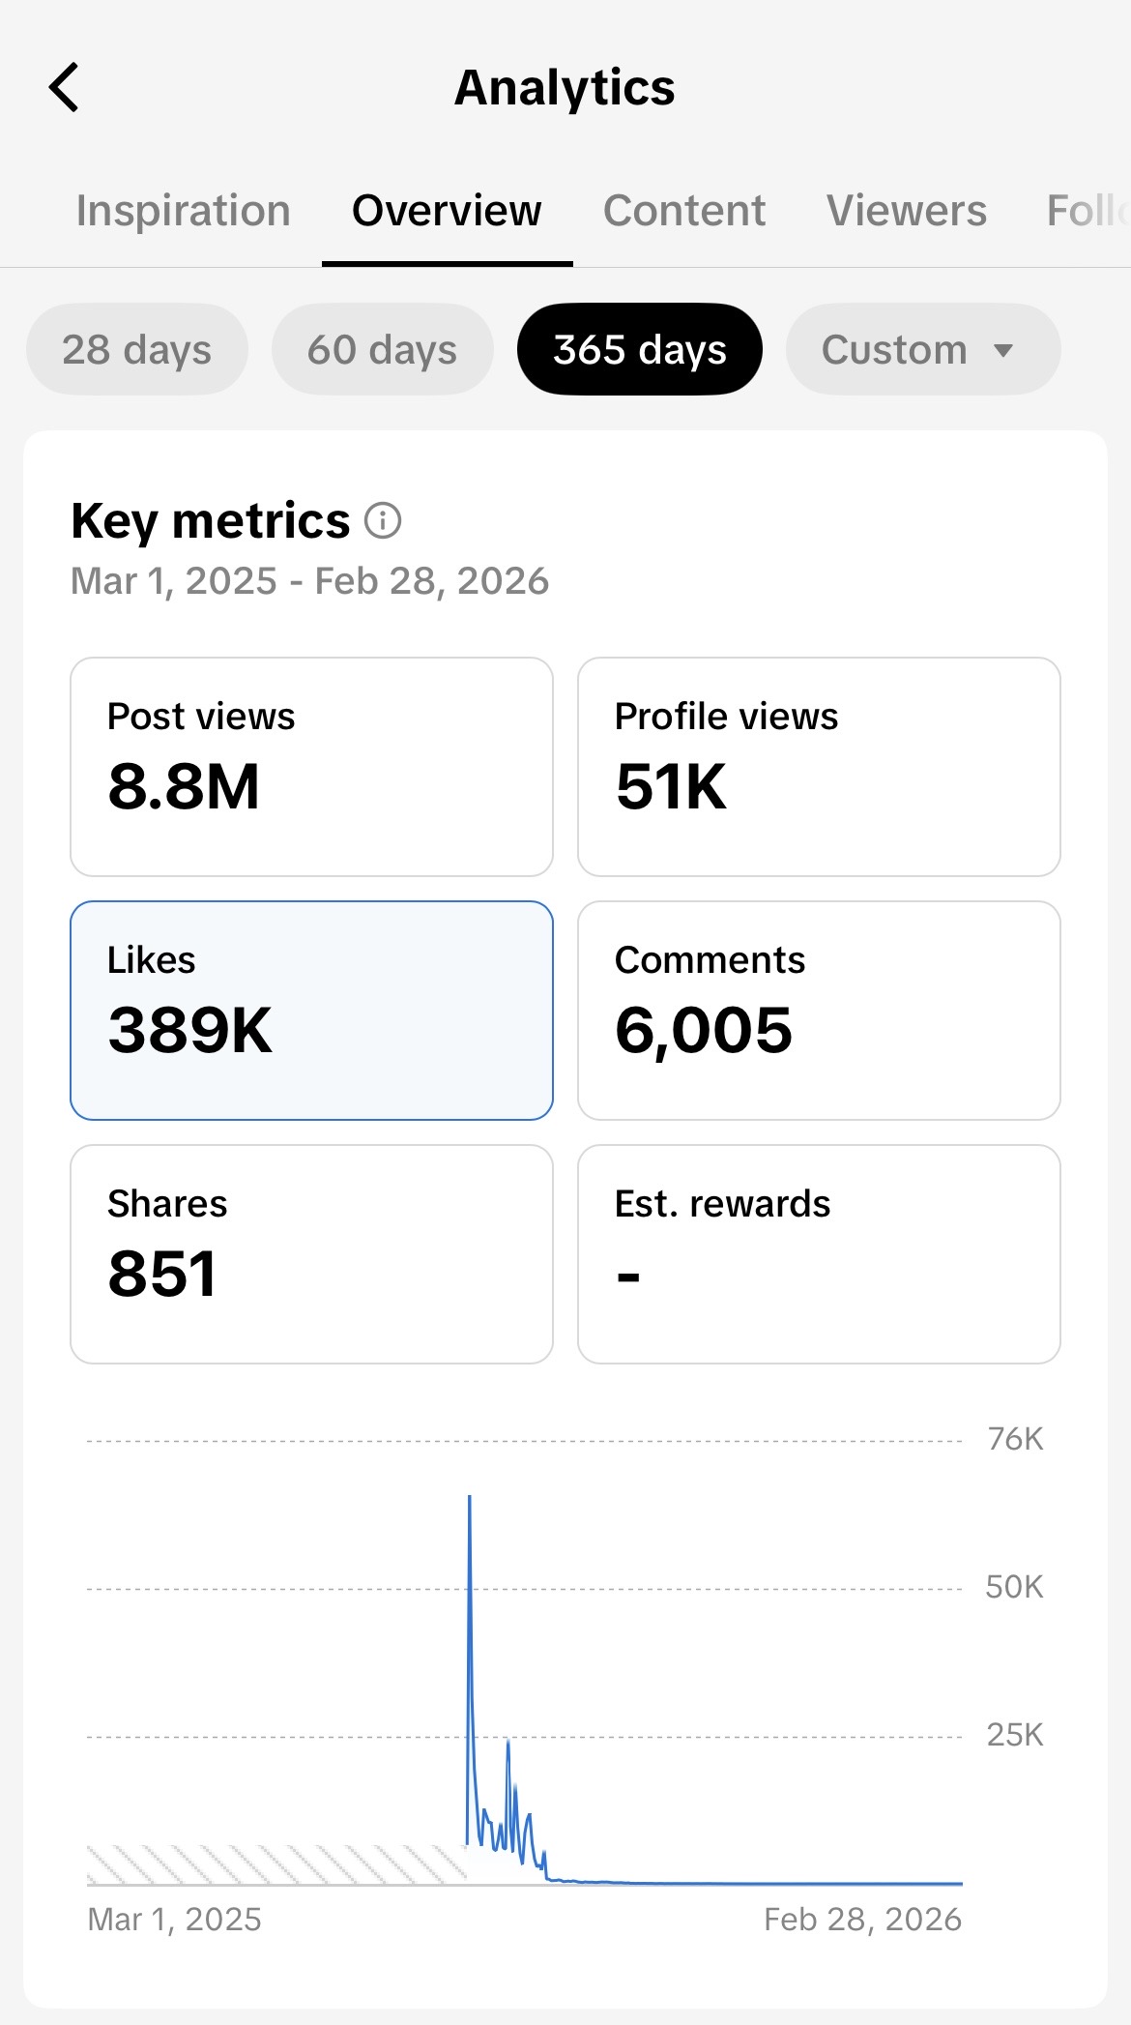Viewport: 1131px width, 2025px height.
Task: Go to the Viewers tab
Action: [x=907, y=211]
